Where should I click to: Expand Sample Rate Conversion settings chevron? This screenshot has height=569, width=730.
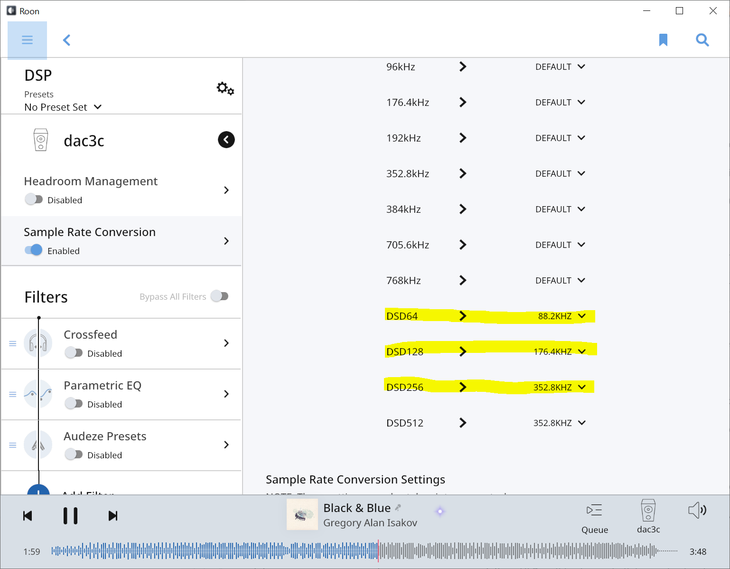226,241
